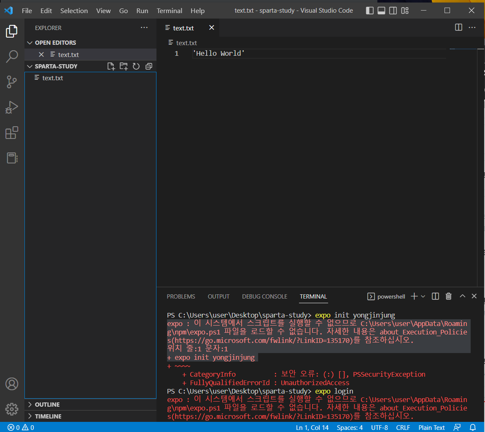
Task: Open the Edit menu
Action: pyautogui.click(x=46, y=11)
